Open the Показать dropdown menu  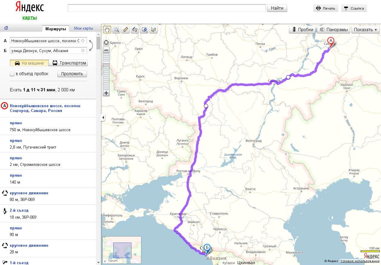pos(365,30)
